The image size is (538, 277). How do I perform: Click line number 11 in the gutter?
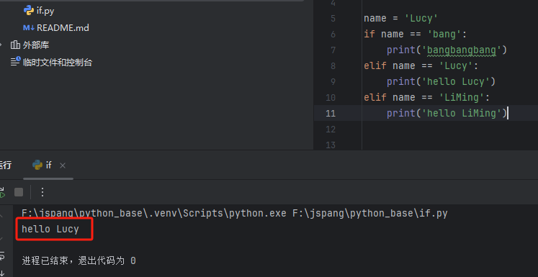[331, 113]
